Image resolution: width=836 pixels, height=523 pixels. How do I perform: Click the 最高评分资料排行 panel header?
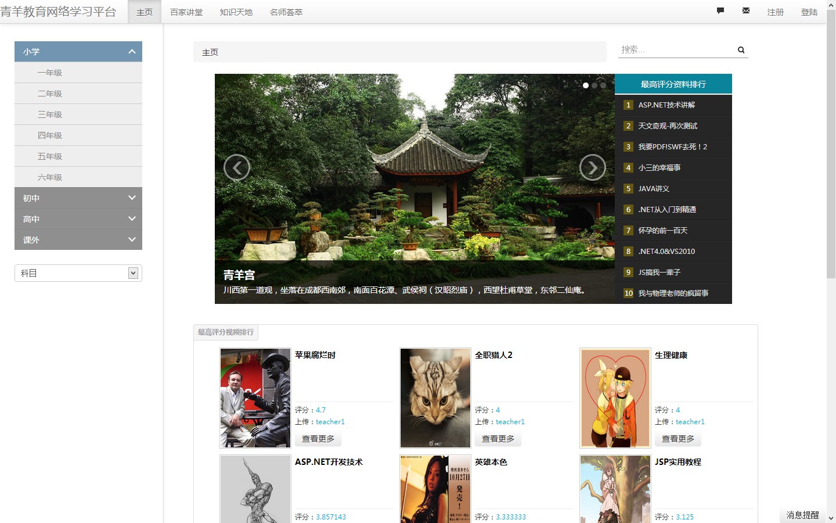coord(673,84)
